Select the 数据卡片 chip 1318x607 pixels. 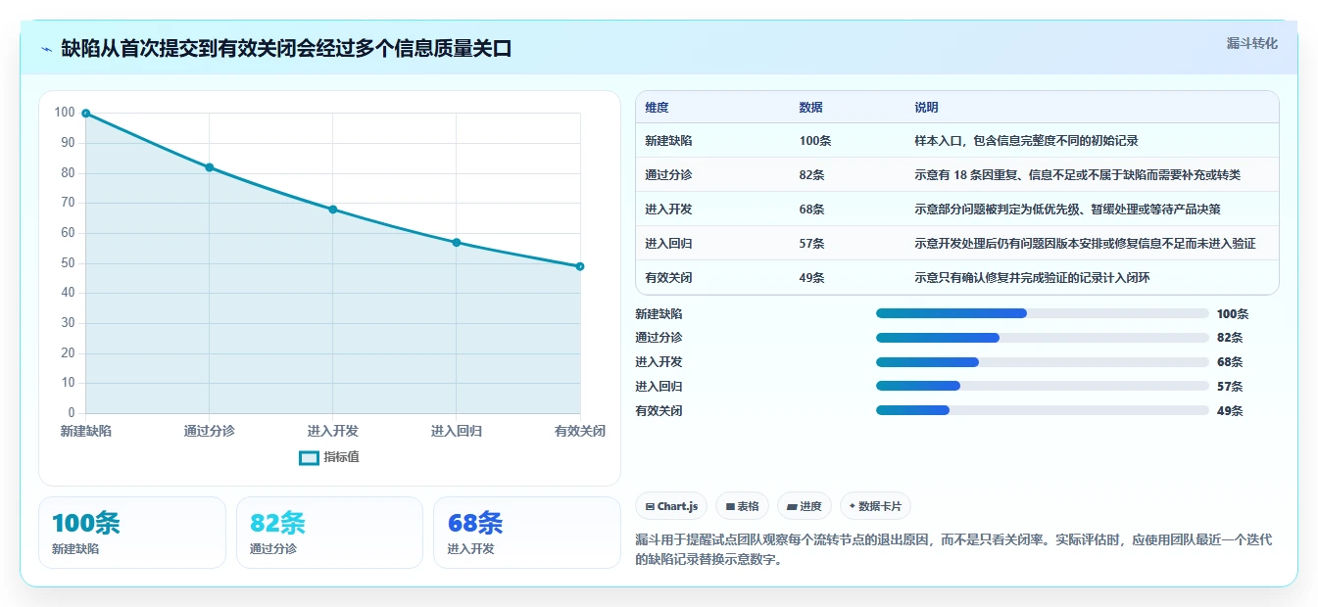875,506
